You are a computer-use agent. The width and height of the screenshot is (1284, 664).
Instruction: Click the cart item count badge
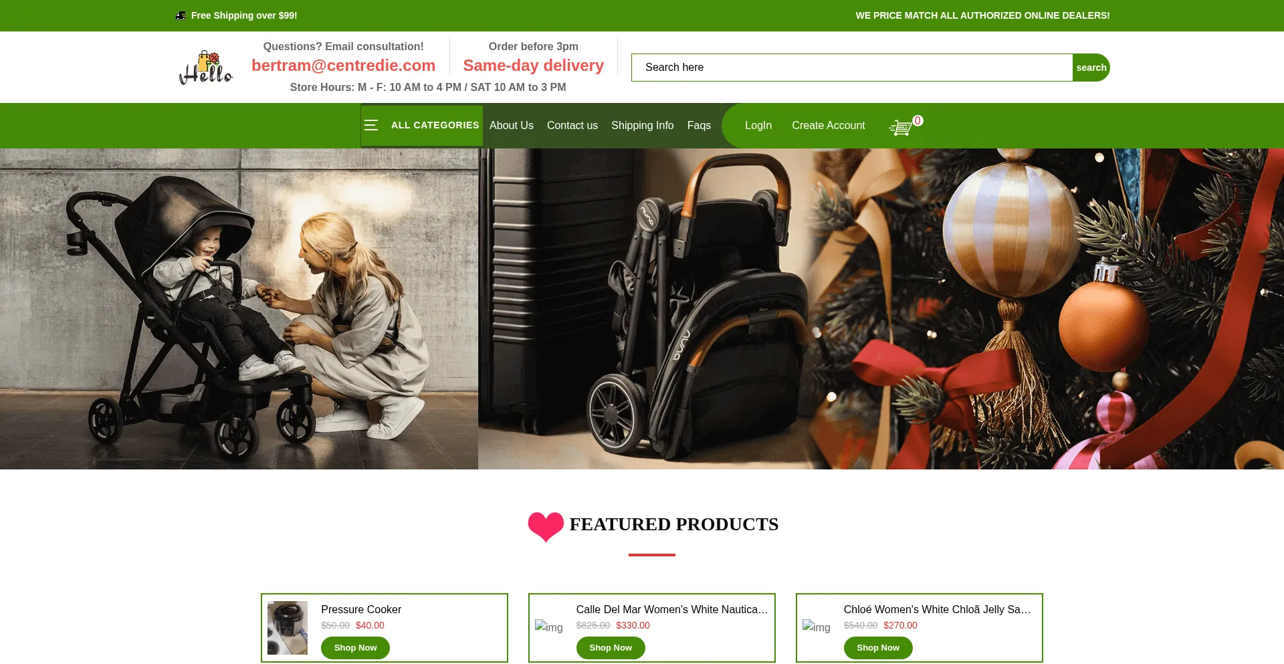tap(918, 120)
